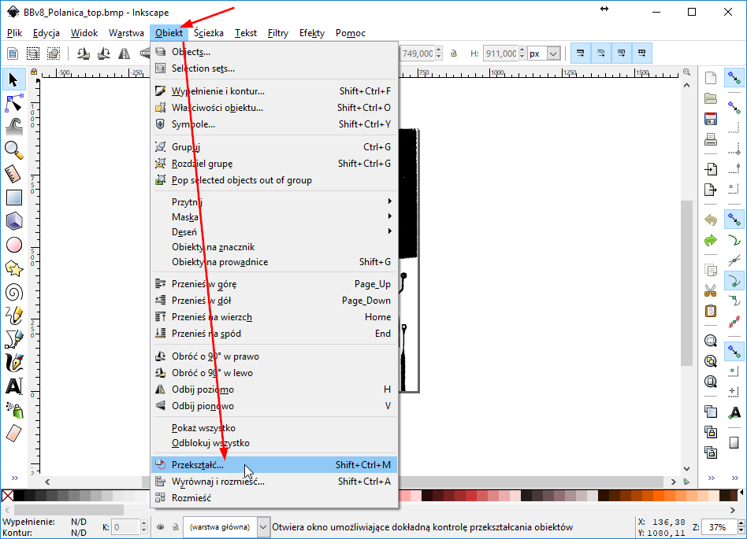The image size is (747, 539).
Task: Select the Node edit tool
Action: pos(14,103)
